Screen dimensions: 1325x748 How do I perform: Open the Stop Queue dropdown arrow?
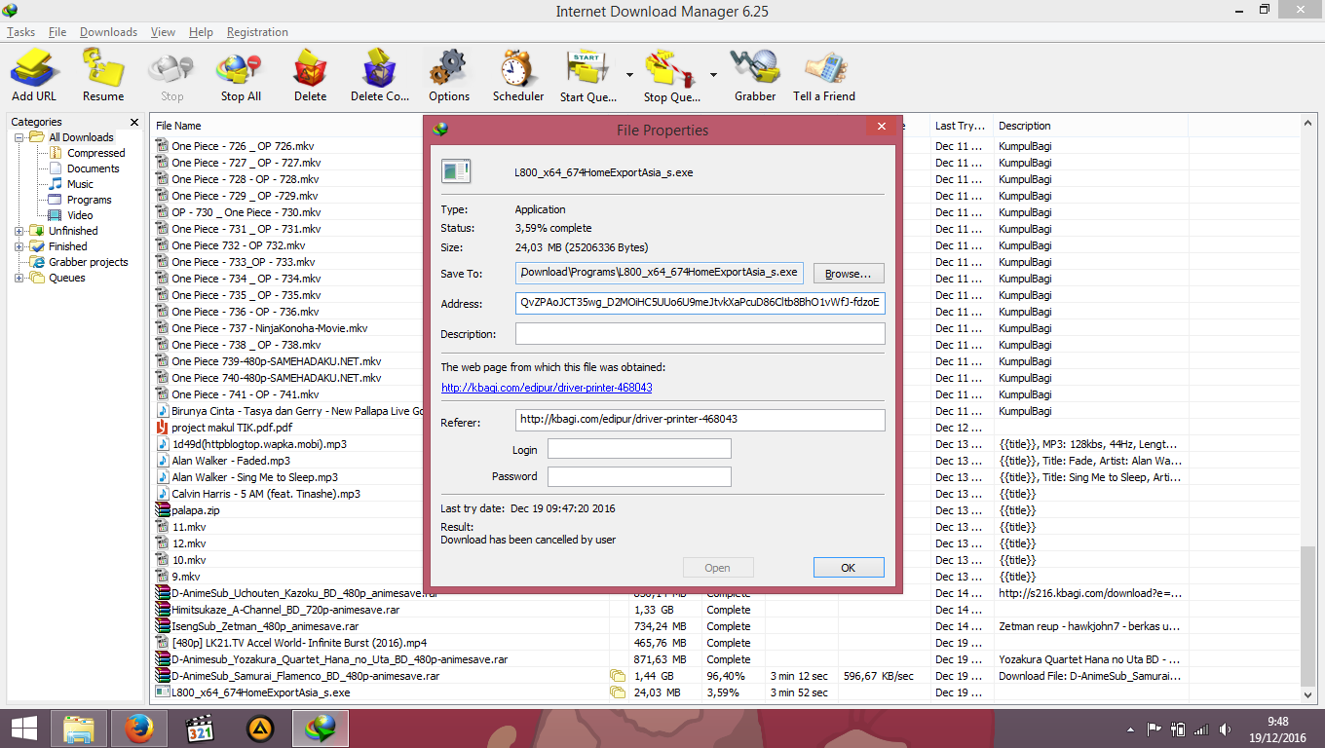pyautogui.click(x=713, y=74)
